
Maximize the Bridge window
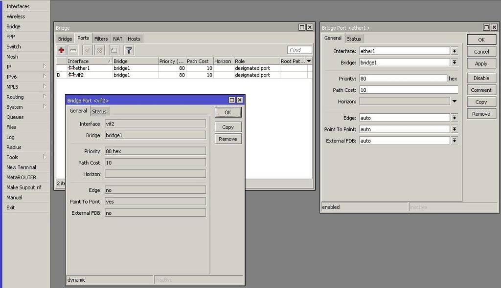pyautogui.click(x=301, y=27)
